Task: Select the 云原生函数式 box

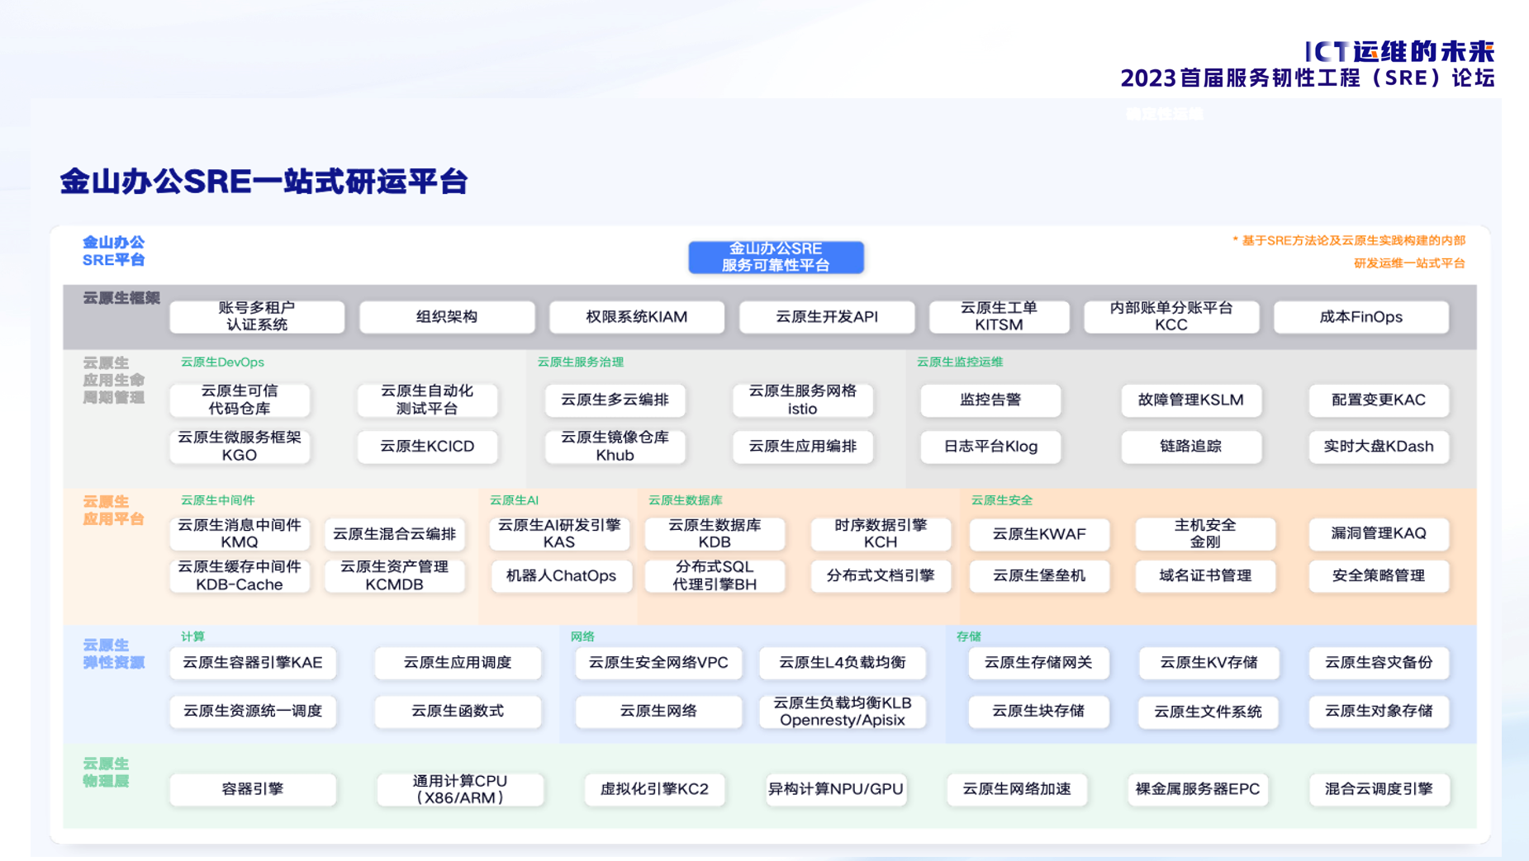Action: (x=458, y=711)
